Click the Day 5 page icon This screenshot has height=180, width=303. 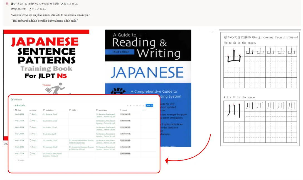(x=31, y=140)
